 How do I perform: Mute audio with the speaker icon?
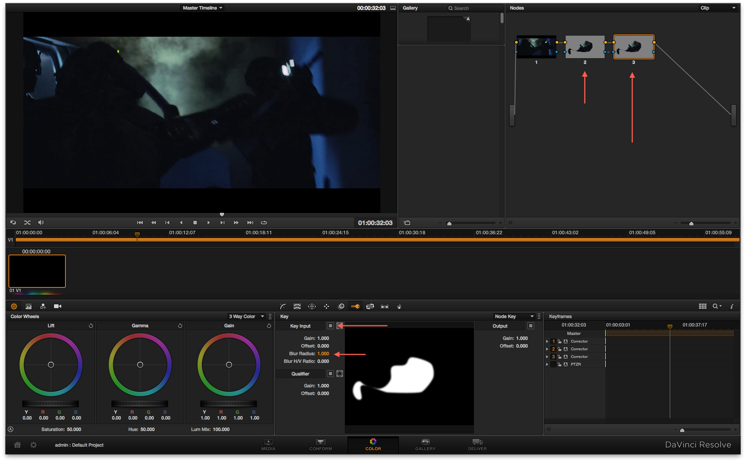click(41, 222)
